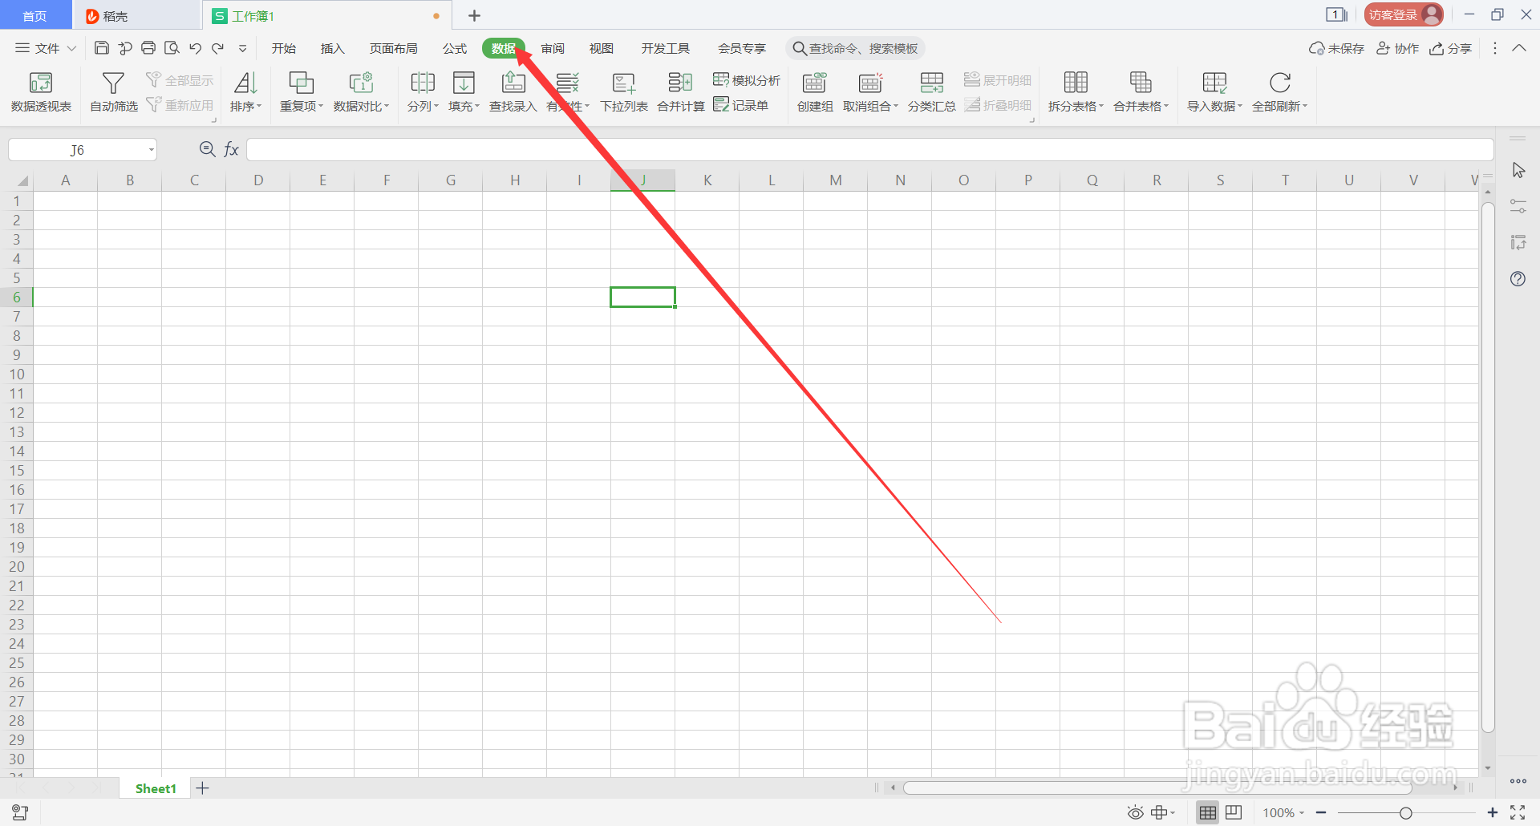Viewport: 1540px width, 826px height.
Task: Click the Undo arrow icon
Action: point(195,48)
